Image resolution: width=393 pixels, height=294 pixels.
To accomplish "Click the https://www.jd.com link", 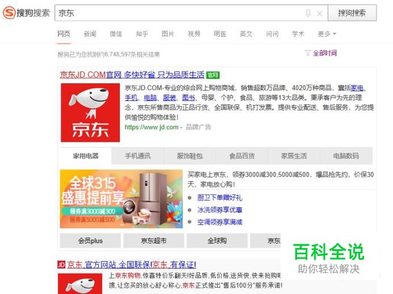I will [x=152, y=127].
